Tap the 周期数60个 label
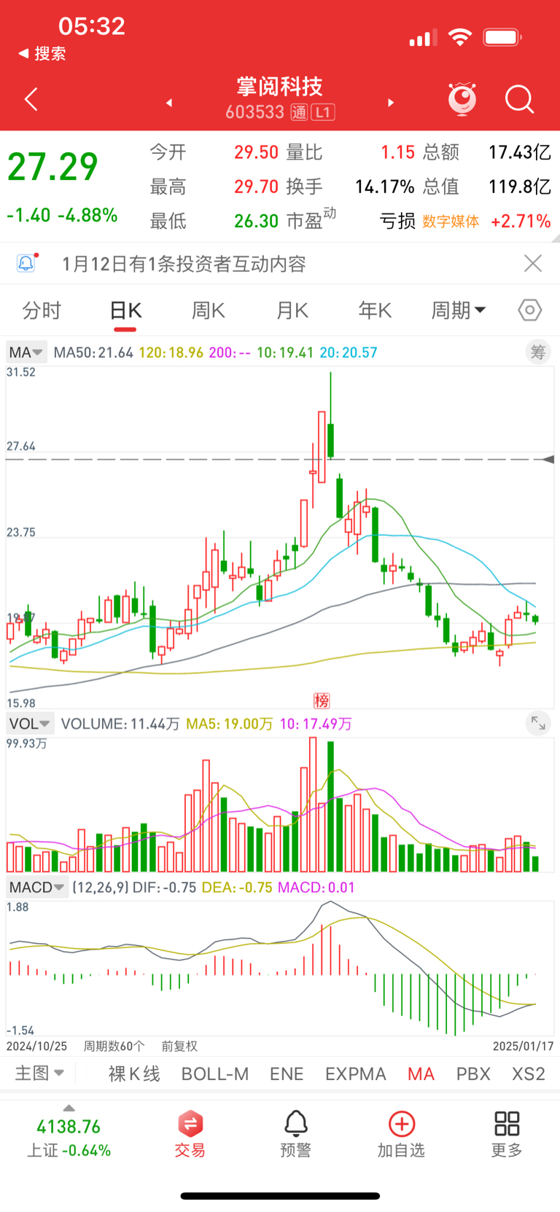This screenshot has width=560, height=1212. pos(114,1046)
